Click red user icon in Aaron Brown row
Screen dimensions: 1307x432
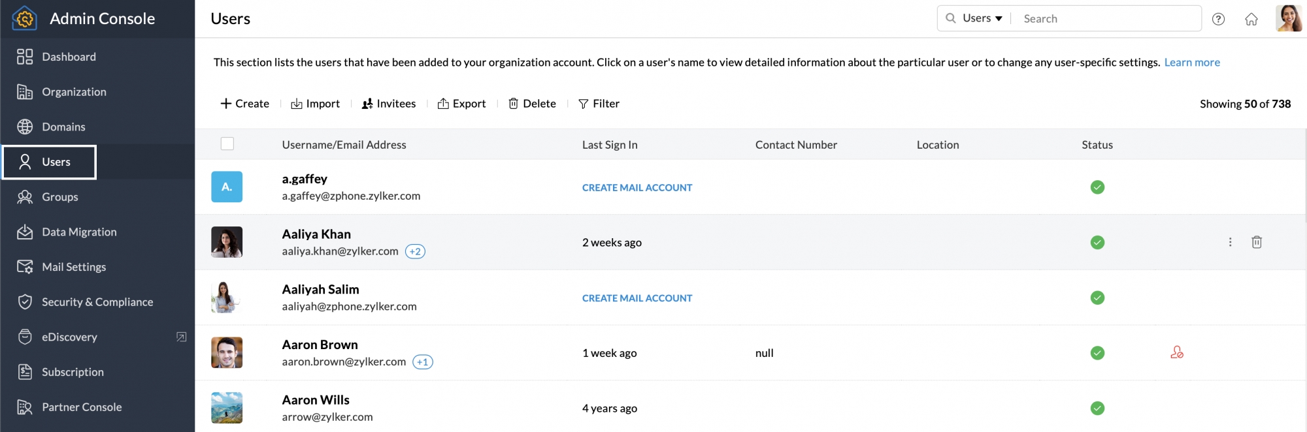click(1176, 352)
